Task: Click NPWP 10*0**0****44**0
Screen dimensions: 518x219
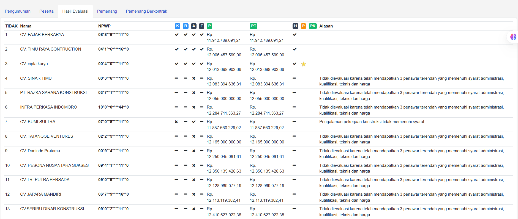Action: click(113, 107)
